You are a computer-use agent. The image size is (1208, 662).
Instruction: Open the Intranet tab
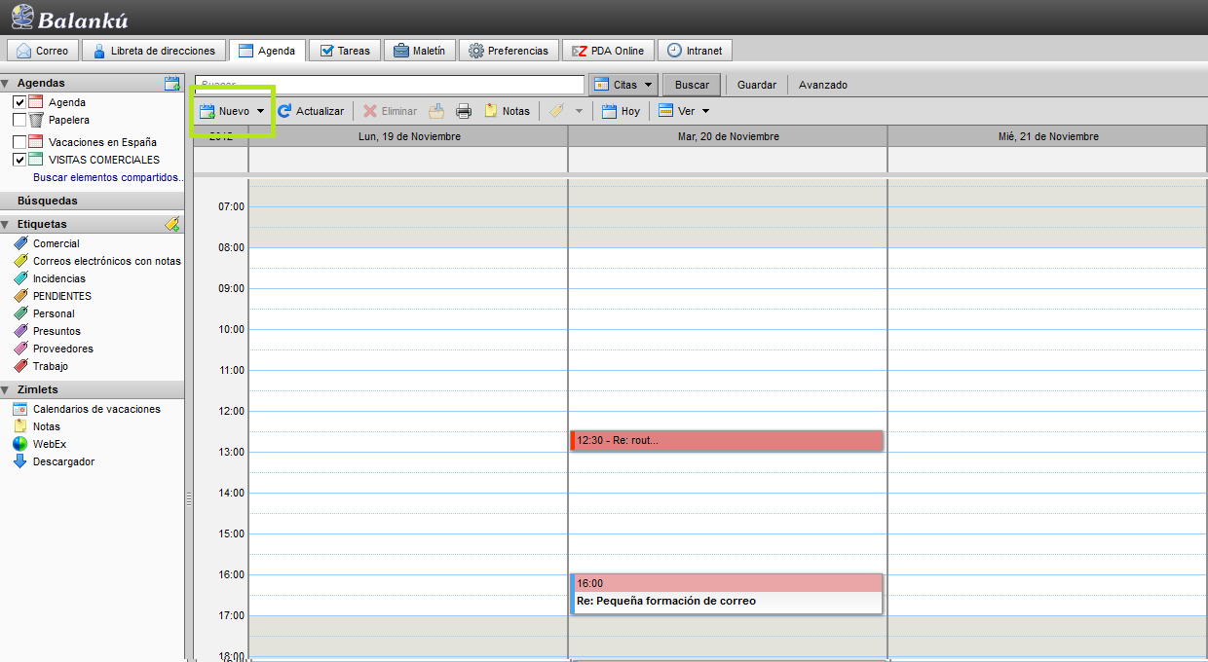pos(695,51)
